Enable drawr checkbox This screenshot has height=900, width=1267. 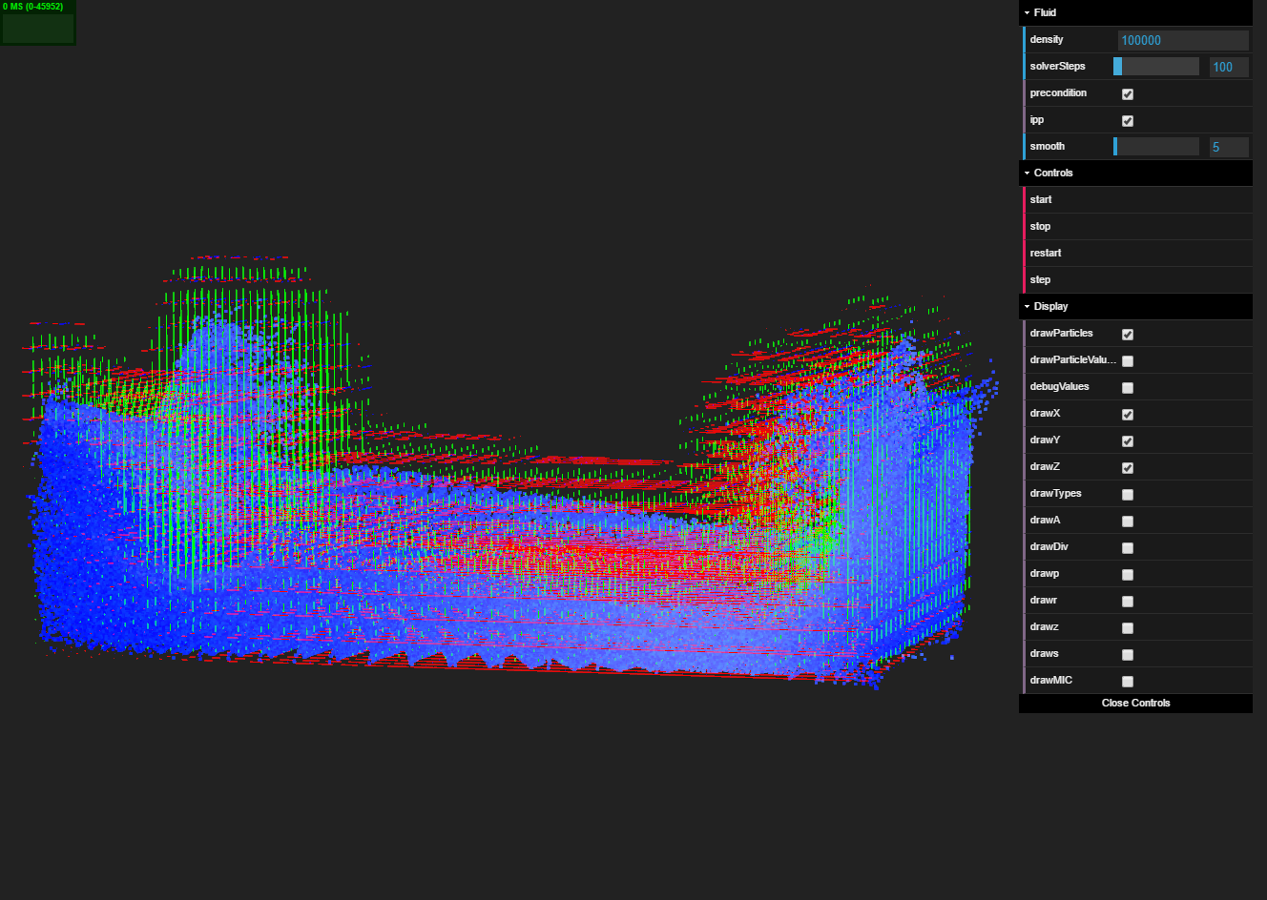point(1128,601)
